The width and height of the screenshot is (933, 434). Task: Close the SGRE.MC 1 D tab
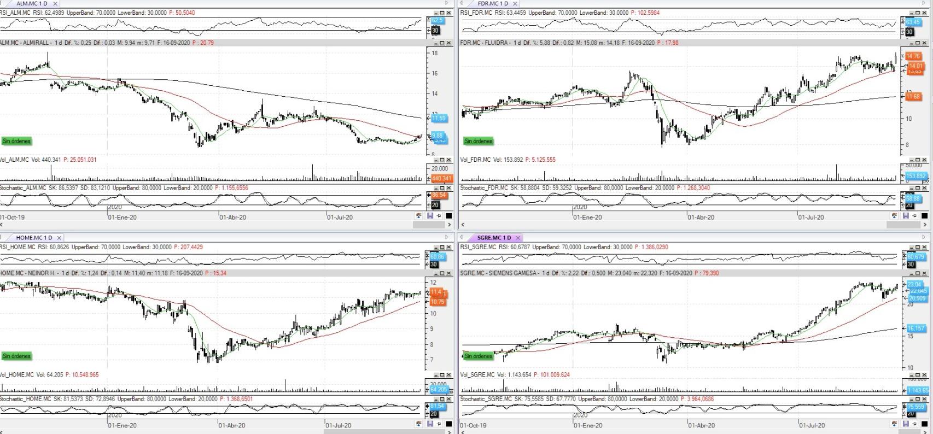pyautogui.click(x=518, y=238)
